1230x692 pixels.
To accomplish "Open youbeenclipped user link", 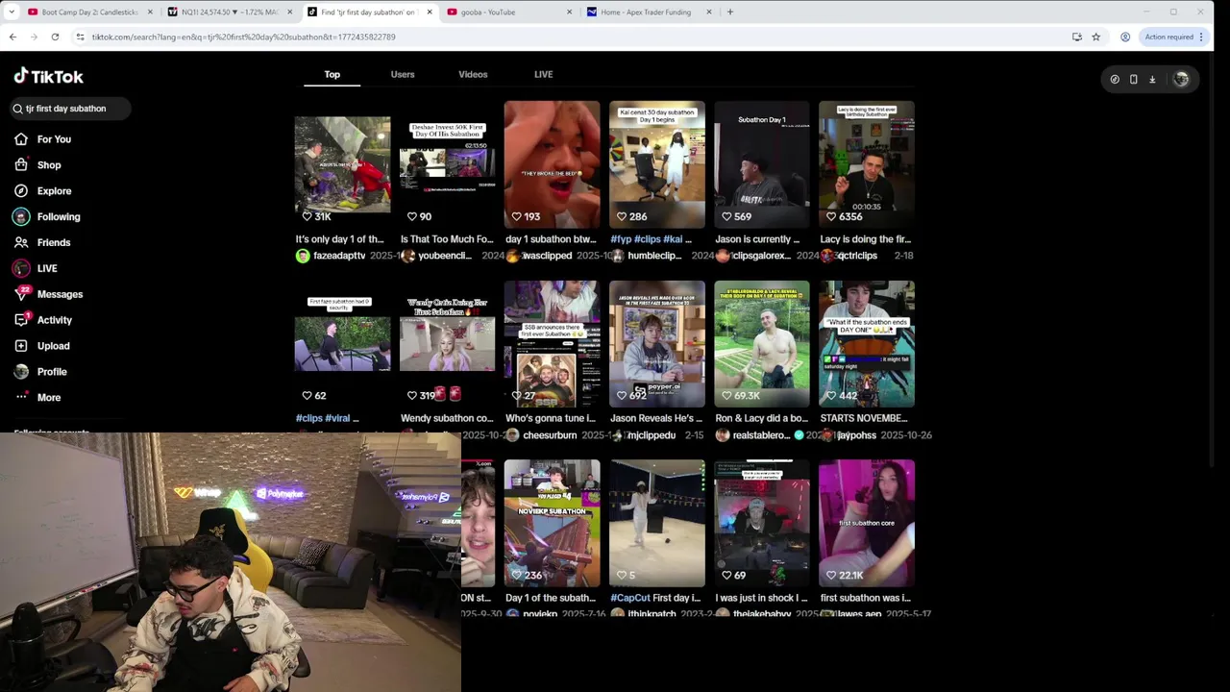I will point(444,256).
